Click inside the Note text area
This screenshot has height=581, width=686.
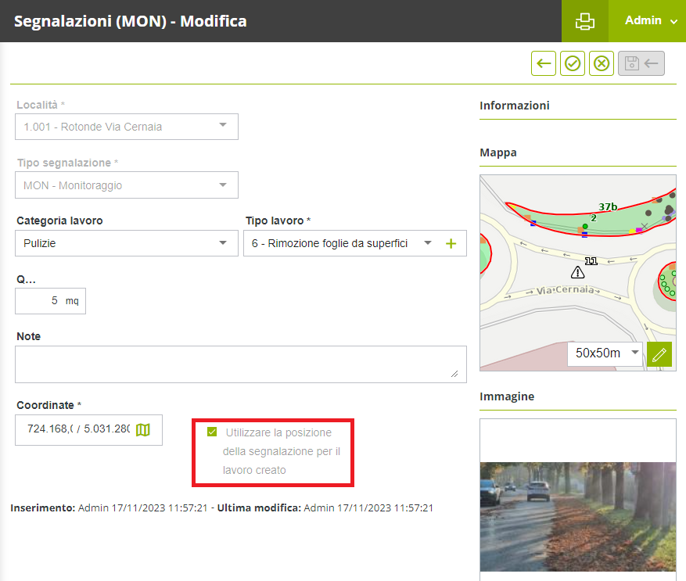[240, 364]
